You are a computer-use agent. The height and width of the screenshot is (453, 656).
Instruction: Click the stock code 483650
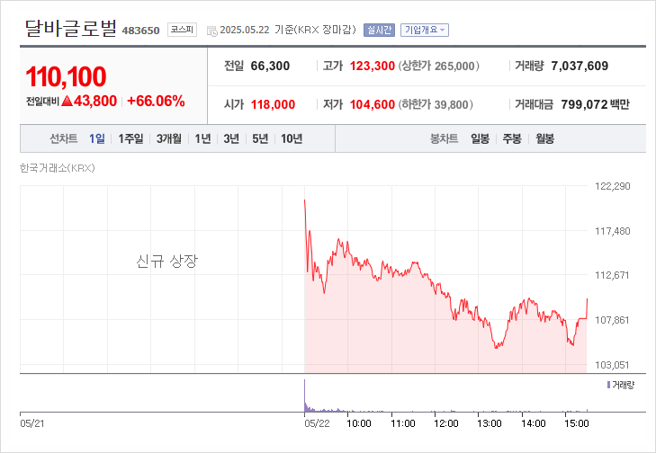click(x=140, y=31)
